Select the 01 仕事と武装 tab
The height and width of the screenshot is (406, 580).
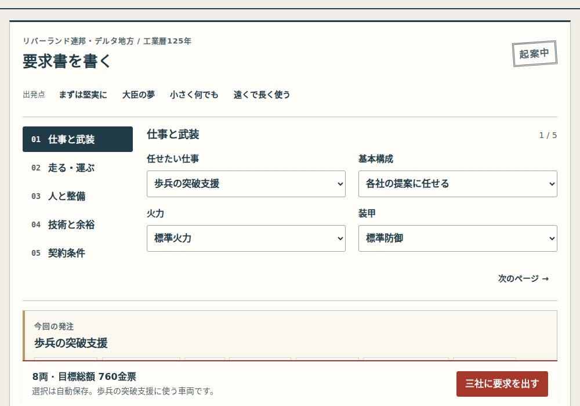(78, 139)
